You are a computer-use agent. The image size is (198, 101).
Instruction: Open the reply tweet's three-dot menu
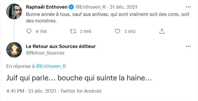(x=188, y=46)
